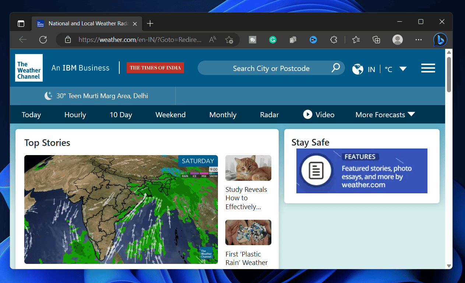465x283 pixels.
Task: Open browser Settings and more menu
Action: pos(419,40)
